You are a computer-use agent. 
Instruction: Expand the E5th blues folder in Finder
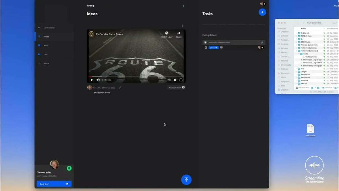point(297,42)
